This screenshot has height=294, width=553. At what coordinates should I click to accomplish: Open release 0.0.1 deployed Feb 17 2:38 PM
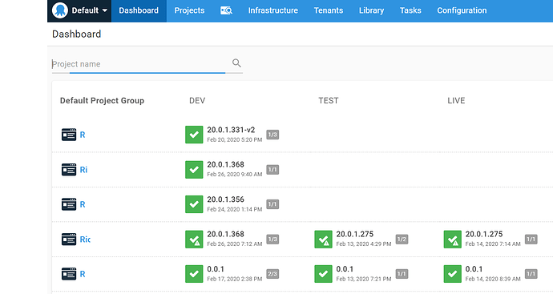pyautogui.click(x=216, y=269)
